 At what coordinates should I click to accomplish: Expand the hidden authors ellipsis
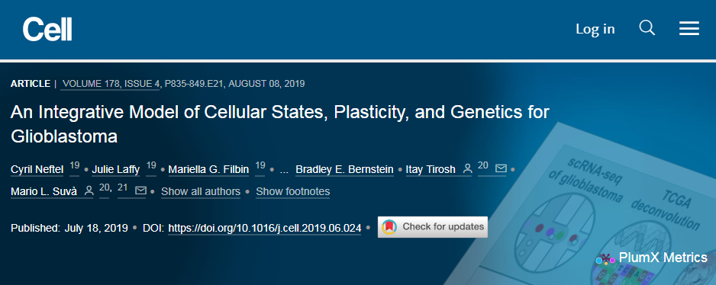pos(284,170)
